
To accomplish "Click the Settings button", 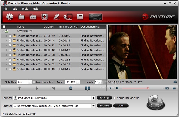I will [x=104, y=98].
